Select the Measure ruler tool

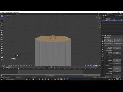2,32
